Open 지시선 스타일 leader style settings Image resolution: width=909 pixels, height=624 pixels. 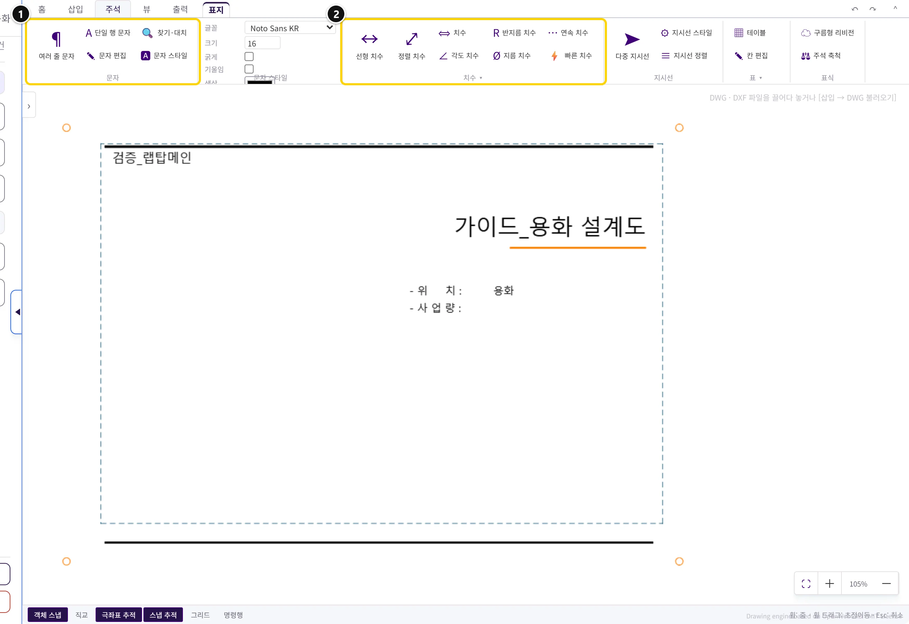[686, 33]
